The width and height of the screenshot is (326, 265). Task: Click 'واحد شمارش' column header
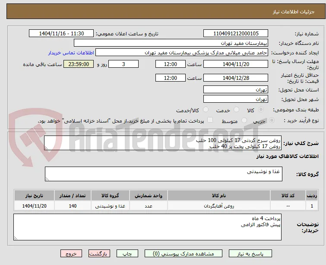tap(149, 196)
